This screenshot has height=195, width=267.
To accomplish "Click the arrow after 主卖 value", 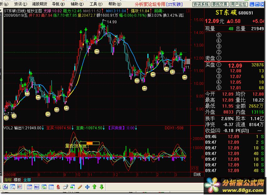I will (104, 128).
